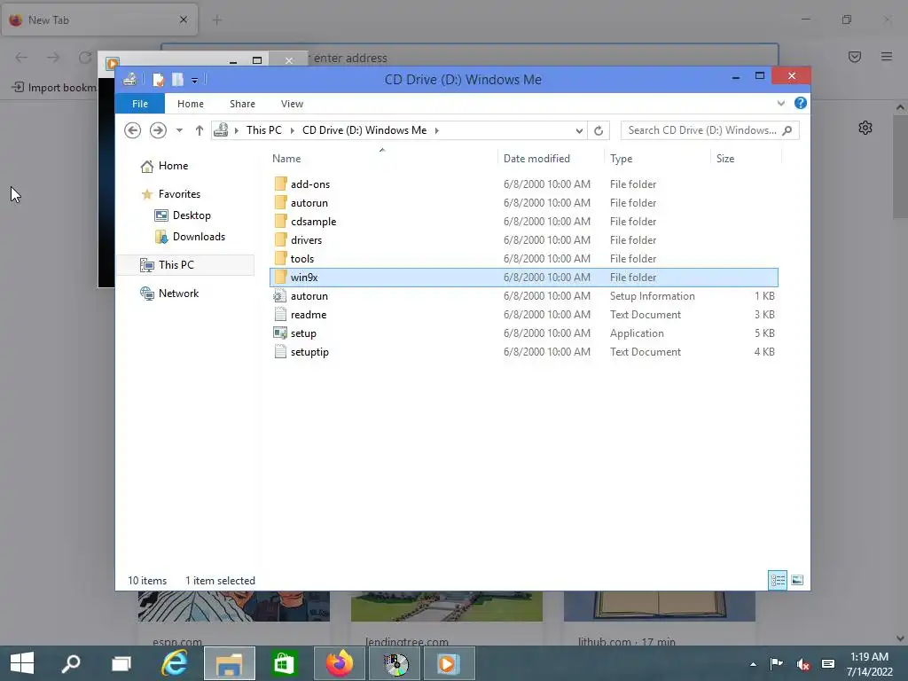The height and width of the screenshot is (681, 908).
Task: Open keyboard tray icon
Action: (828, 664)
